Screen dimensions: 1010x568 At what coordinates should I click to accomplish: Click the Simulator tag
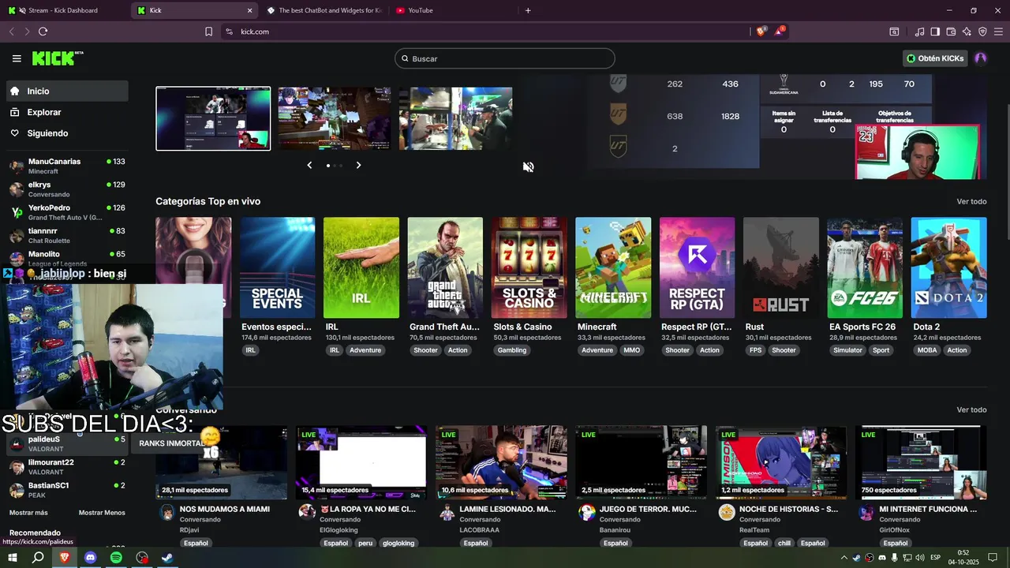(x=847, y=350)
